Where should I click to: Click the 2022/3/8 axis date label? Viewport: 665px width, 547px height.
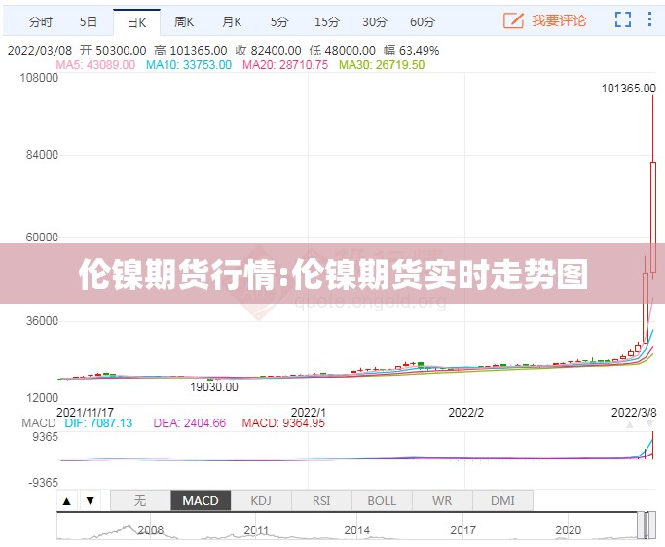634,412
